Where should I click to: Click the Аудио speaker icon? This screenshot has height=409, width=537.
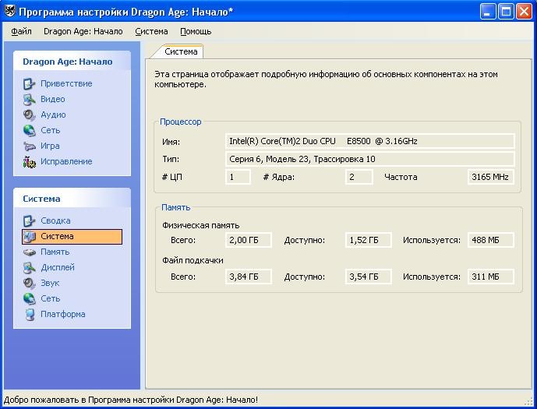pyautogui.click(x=29, y=115)
